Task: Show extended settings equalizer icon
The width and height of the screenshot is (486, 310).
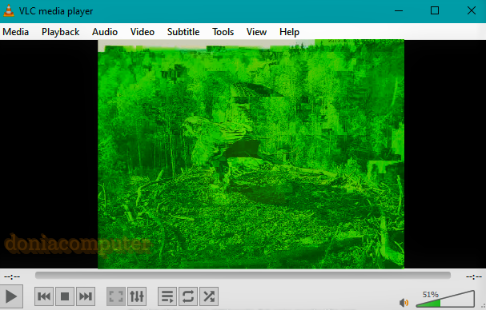Action: tap(137, 296)
